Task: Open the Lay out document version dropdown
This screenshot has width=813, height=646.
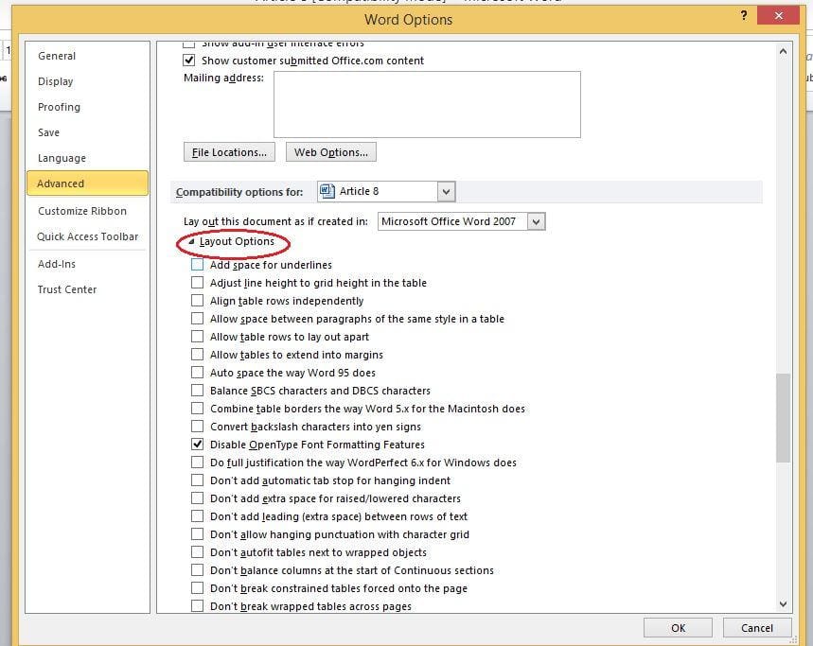Action: click(x=537, y=221)
